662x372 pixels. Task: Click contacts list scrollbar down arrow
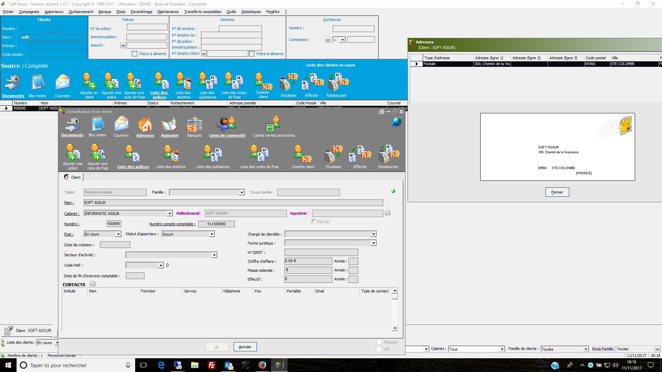pos(395,328)
